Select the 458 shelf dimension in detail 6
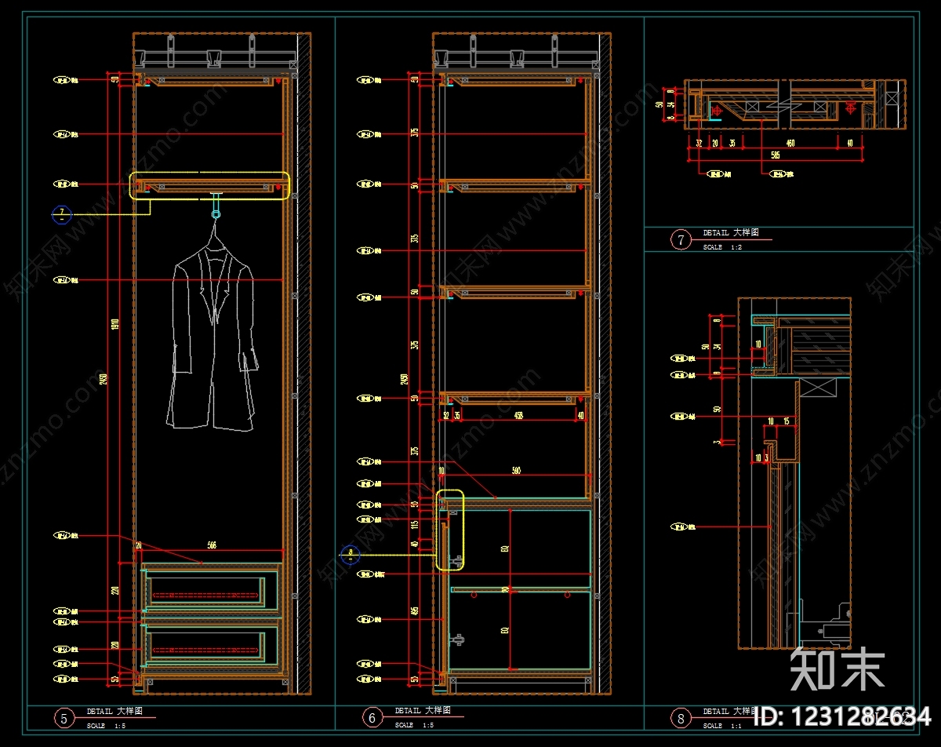Image resolution: width=941 pixels, height=747 pixels. [x=518, y=415]
